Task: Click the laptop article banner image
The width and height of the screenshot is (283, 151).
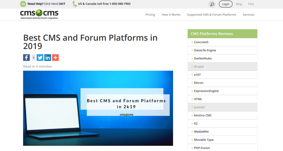Action: click(98, 108)
